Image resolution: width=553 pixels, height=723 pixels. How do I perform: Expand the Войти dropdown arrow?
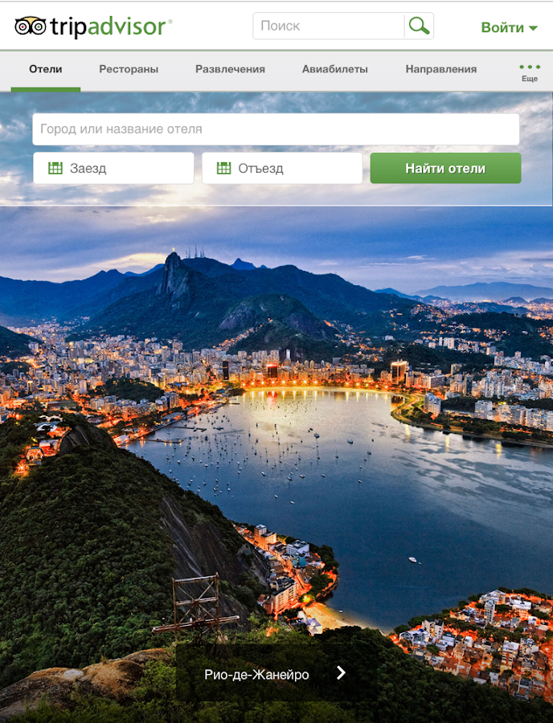point(533,28)
